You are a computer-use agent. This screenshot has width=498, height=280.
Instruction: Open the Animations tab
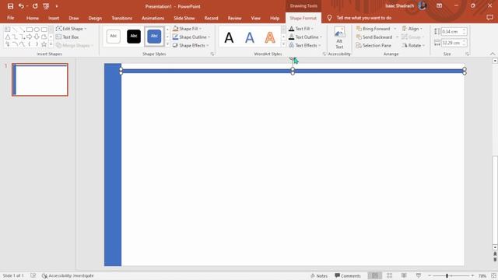153,18
